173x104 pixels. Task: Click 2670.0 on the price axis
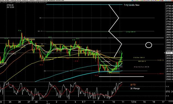(169, 40)
